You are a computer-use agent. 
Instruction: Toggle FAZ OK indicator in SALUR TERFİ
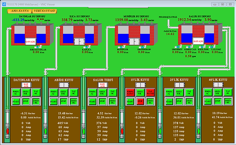click(112, 92)
